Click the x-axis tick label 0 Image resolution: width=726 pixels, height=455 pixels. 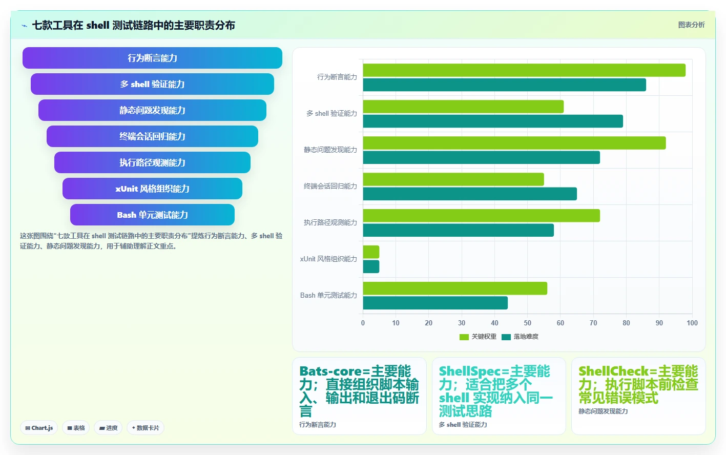coord(363,323)
